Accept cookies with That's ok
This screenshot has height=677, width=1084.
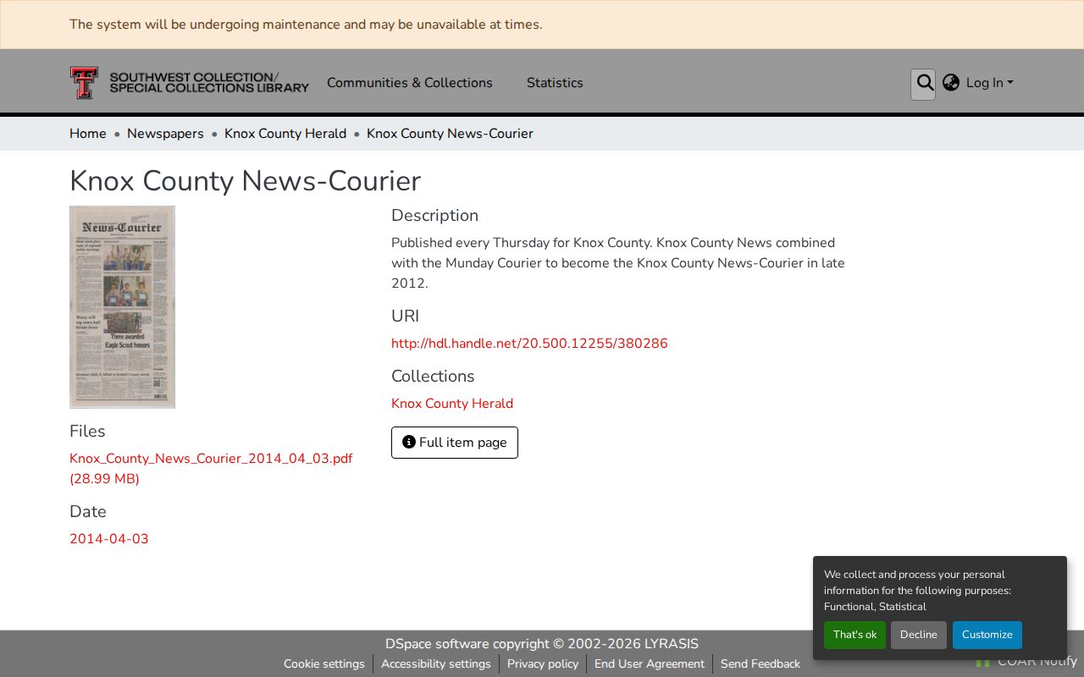click(x=854, y=635)
